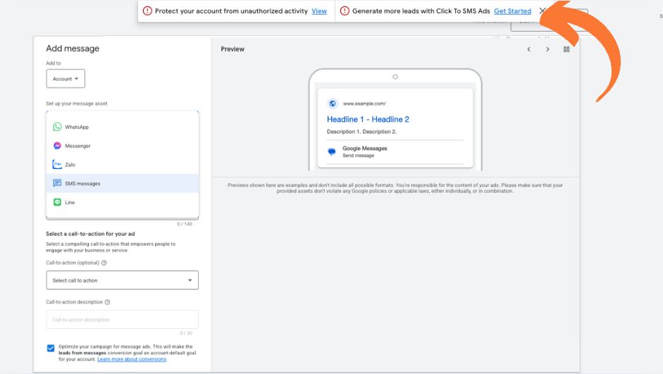Select the WhatsApp menu entry
Screen dimensions: 663x374
pyautogui.click(x=123, y=127)
